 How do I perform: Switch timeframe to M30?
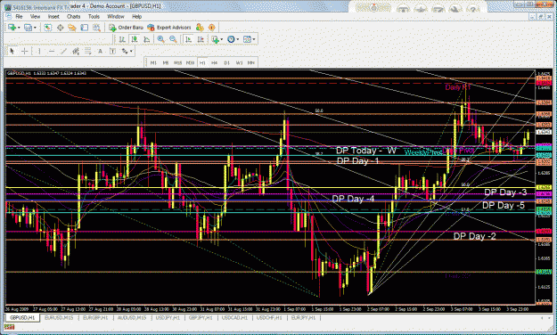pyautogui.click(x=190, y=63)
